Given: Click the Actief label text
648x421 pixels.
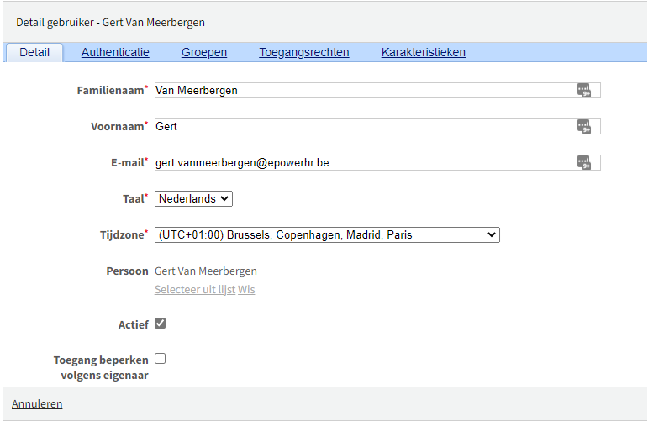Looking at the screenshot, I should pyautogui.click(x=133, y=324).
